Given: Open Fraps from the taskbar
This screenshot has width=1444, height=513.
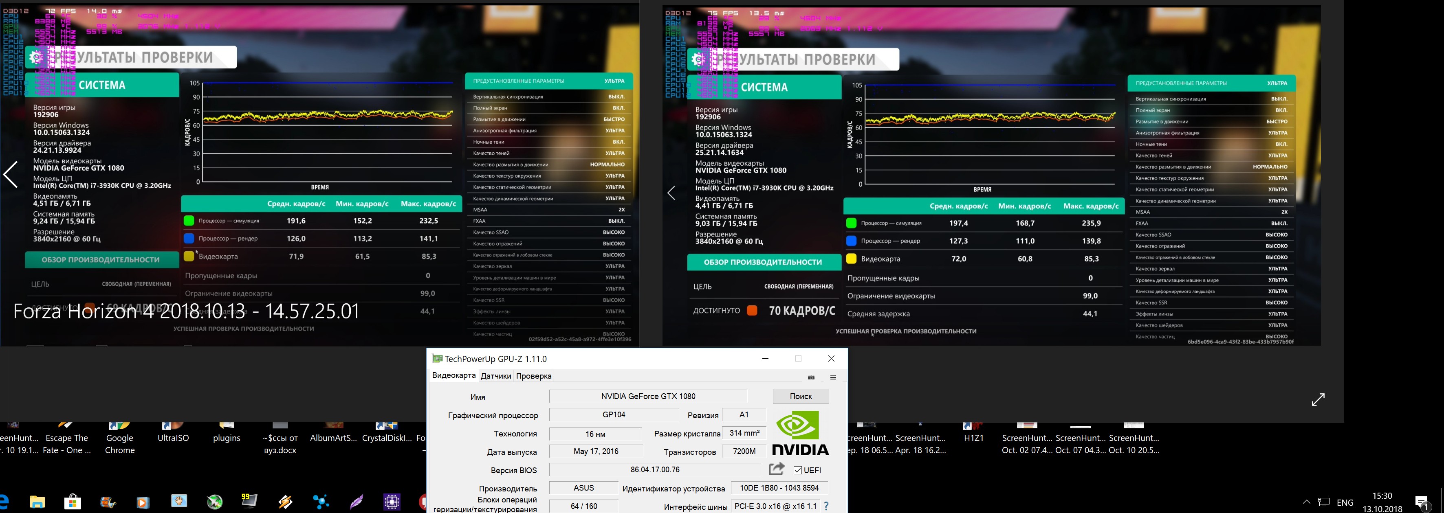Looking at the screenshot, I should (249, 501).
